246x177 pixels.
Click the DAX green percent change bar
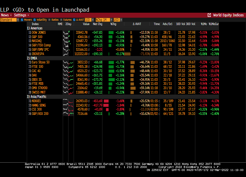(x=111, y=75)
